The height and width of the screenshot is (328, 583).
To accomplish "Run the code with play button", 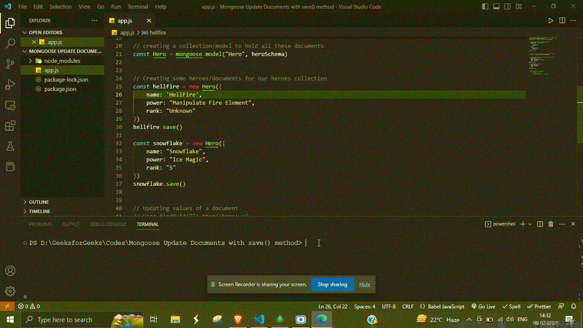I will coord(551,20).
